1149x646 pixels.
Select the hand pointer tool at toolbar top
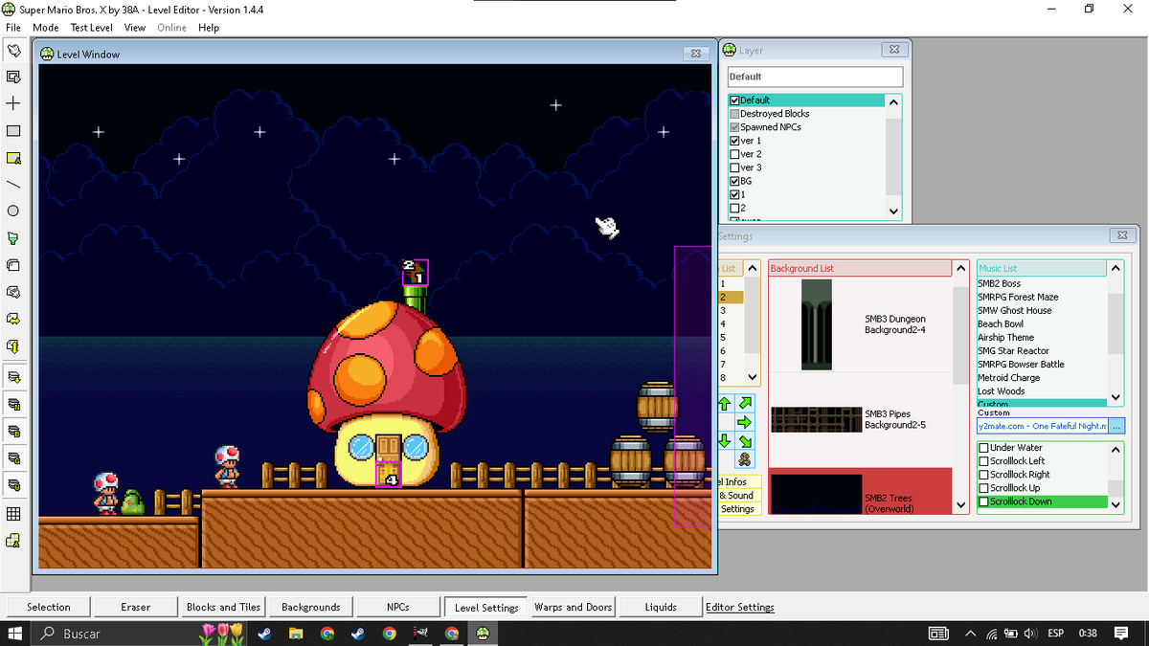[x=13, y=50]
